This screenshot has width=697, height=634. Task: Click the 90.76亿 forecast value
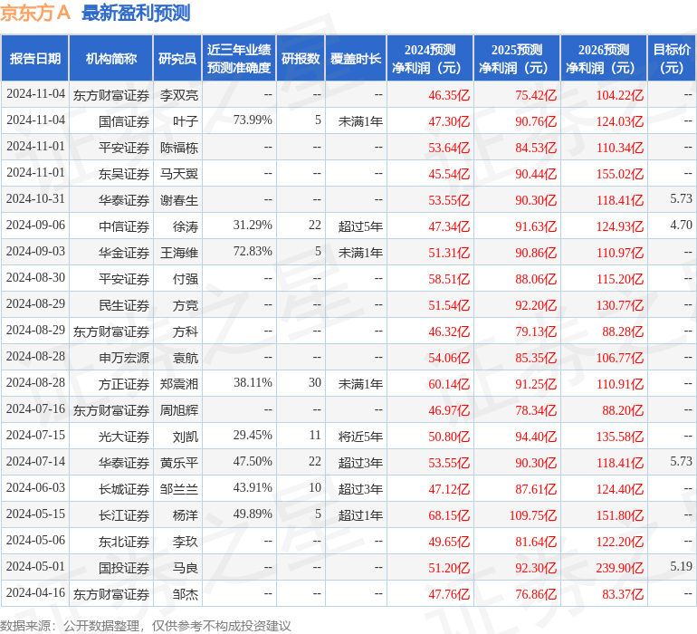[536, 121]
